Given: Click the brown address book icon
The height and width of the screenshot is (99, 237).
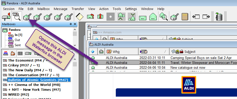Looking at the screenshot, I should 185,16.
